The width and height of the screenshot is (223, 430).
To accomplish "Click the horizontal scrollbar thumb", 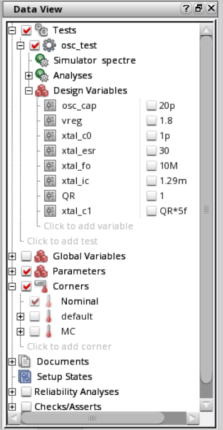I will pos(92,418).
